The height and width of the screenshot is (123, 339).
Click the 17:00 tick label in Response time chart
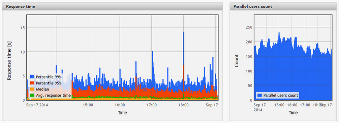click(152, 105)
